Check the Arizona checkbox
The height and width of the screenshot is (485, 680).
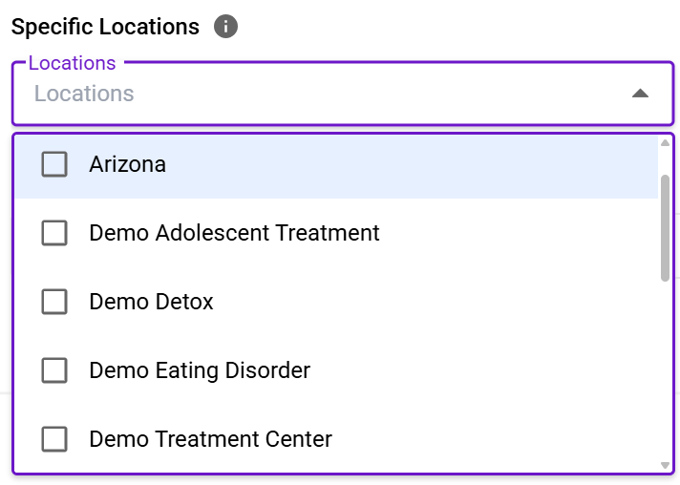coord(54,164)
